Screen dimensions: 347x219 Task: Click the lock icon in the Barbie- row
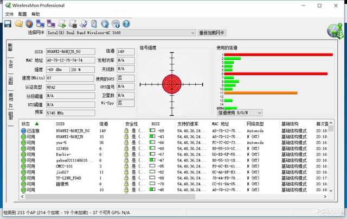(x=126, y=154)
